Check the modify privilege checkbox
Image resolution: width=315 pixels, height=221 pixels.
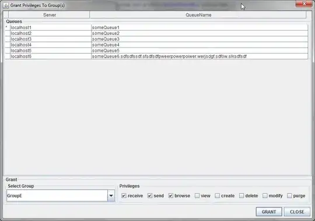pyautogui.click(x=265, y=196)
